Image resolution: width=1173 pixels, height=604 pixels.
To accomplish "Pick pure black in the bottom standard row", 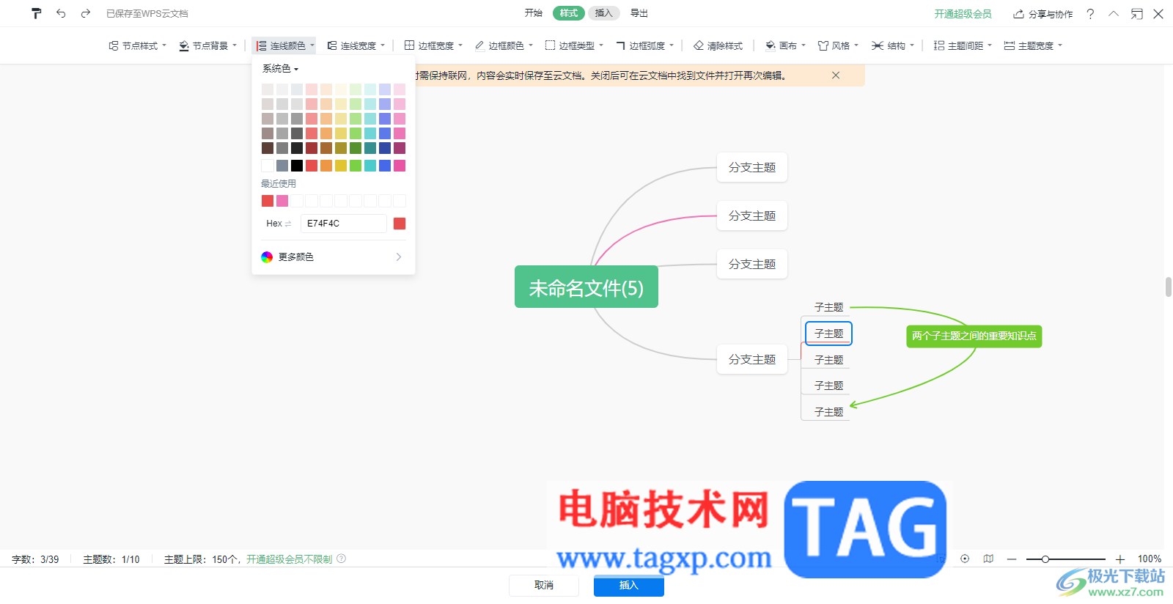I will point(297,166).
